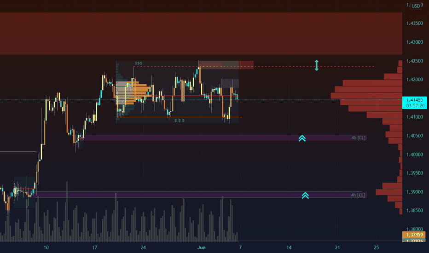This screenshot has height=253, width=429.
Task: Click the 1.38000 price axis label
Action: tap(414, 229)
